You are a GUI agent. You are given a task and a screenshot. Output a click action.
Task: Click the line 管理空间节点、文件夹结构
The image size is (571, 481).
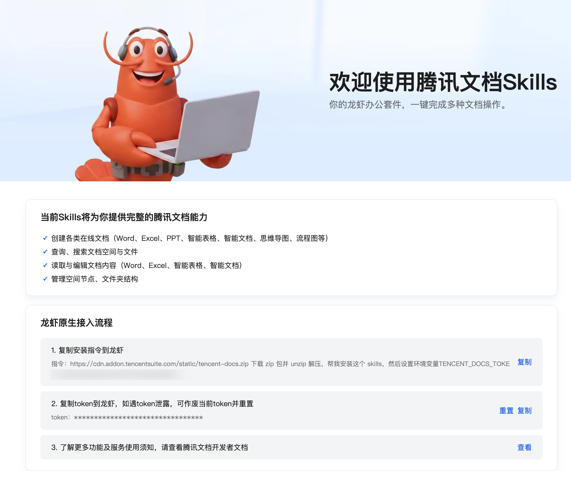coord(95,279)
